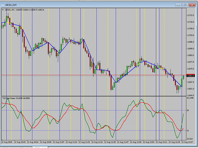Click the 12 Aug 12:19 time label

(x=175, y=142)
